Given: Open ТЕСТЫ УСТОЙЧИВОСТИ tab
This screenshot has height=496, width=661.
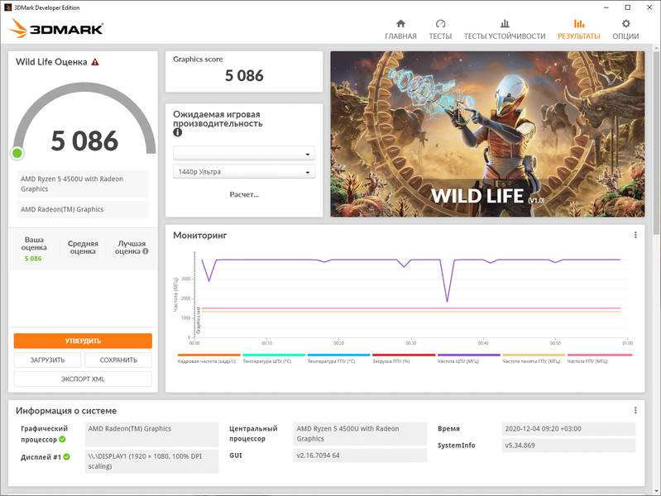Looking at the screenshot, I should [505, 30].
